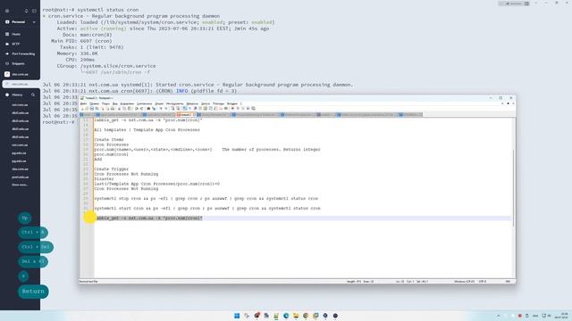Click Notepad++ Save All toolbar icon

pyautogui.click(x=97, y=109)
